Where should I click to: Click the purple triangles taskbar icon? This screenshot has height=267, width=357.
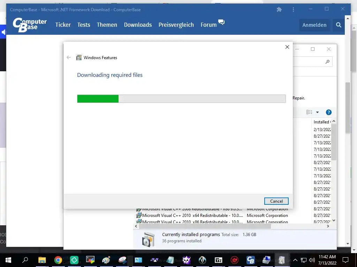pyautogui.click(x=154, y=260)
